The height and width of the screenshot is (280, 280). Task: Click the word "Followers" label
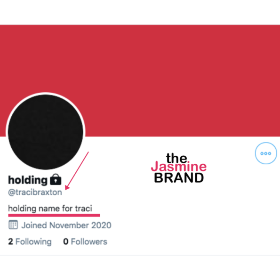point(89,241)
